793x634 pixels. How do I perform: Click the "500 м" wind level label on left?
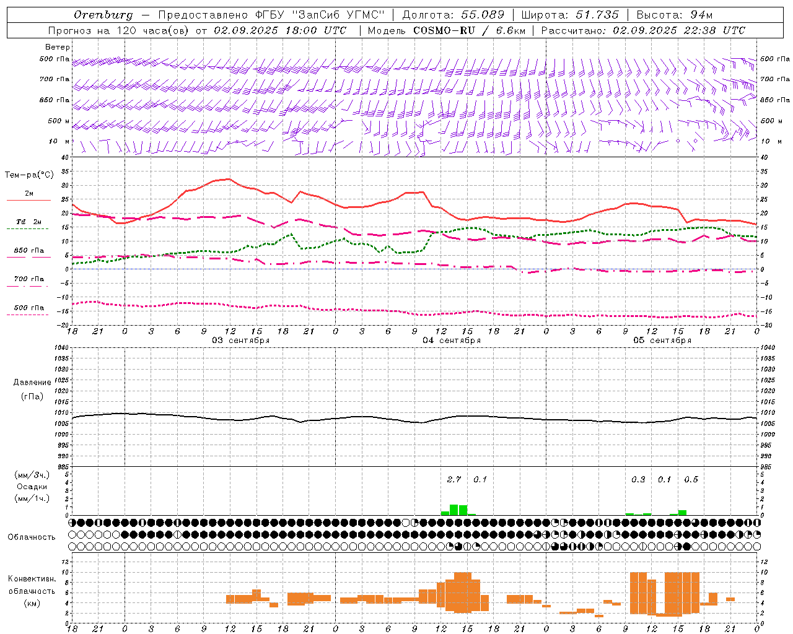coord(59,121)
